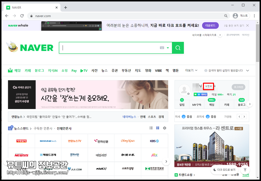261x181 pixels.
Task: Open 사전 in the service menu
Action: (x=94, y=71)
